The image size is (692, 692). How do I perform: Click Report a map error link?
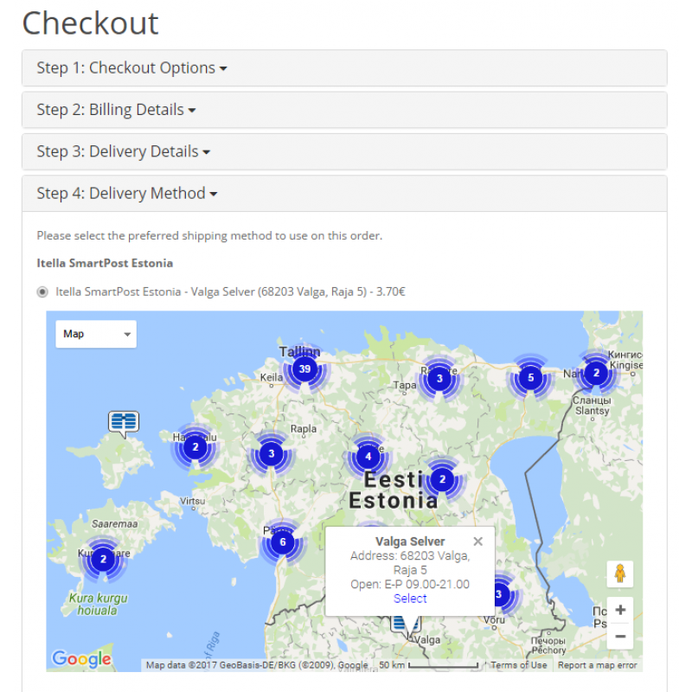(597, 665)
